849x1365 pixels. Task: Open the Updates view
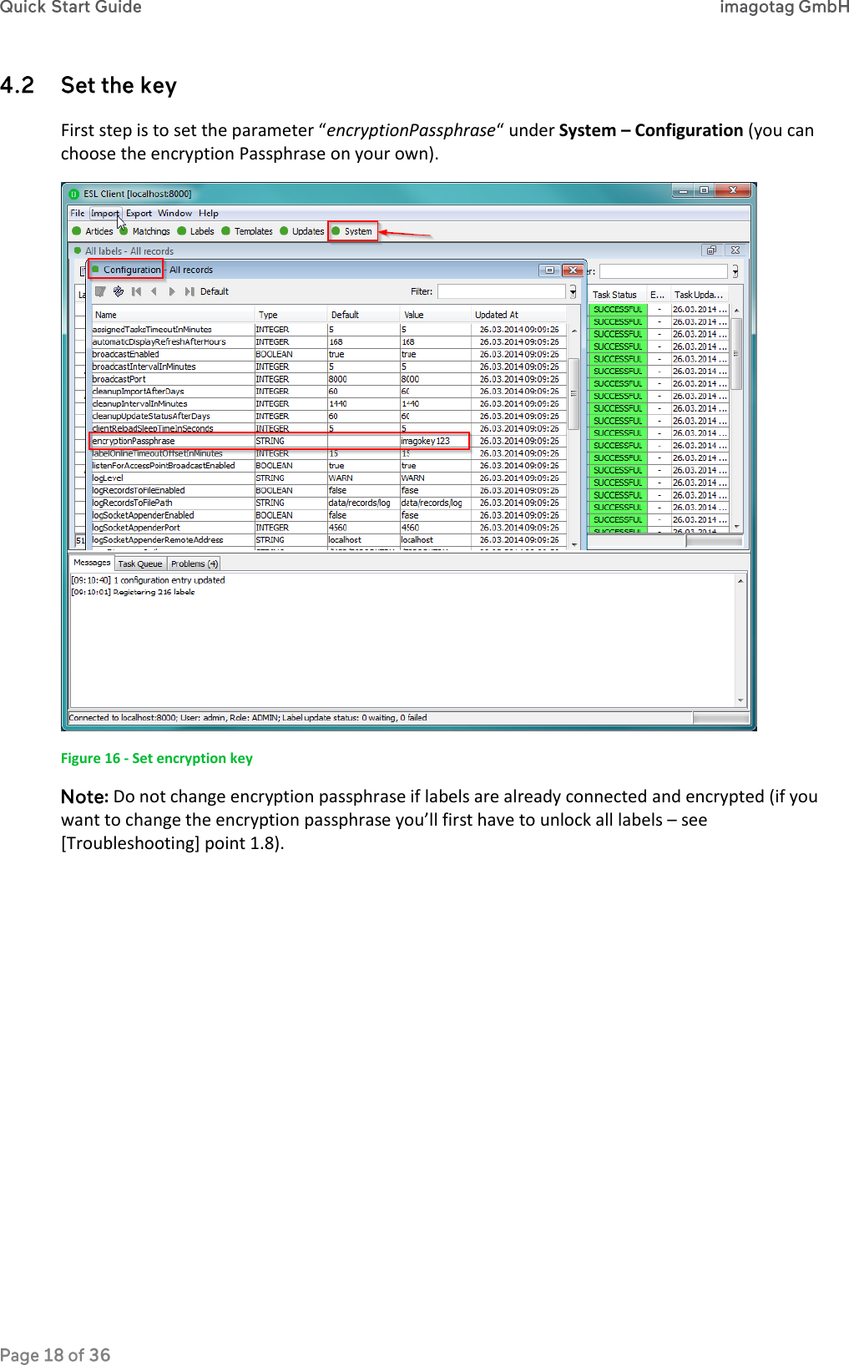point(301,231)
